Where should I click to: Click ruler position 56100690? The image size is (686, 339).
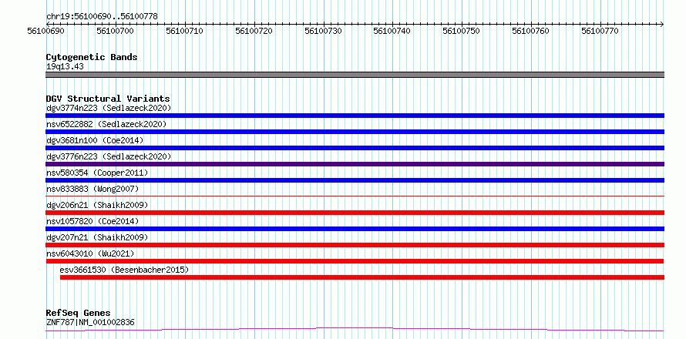tap(46, 31)
